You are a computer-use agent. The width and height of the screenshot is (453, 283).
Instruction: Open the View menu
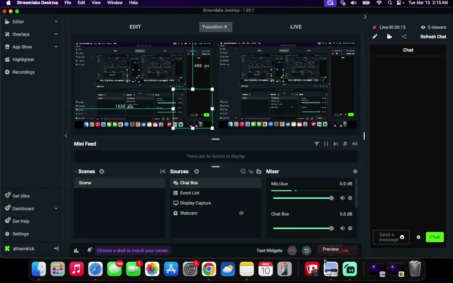click(x=96, y=3)
